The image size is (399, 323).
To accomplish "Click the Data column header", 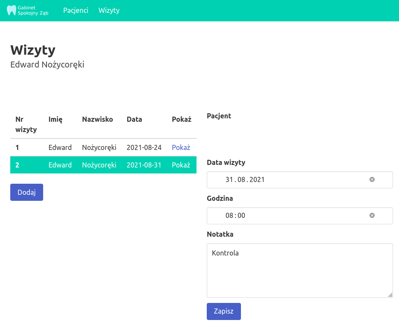I will point(134,119).
